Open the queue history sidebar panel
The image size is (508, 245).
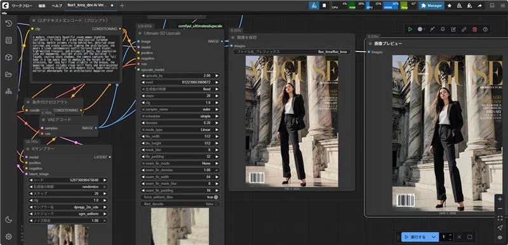tap(9, 23)
